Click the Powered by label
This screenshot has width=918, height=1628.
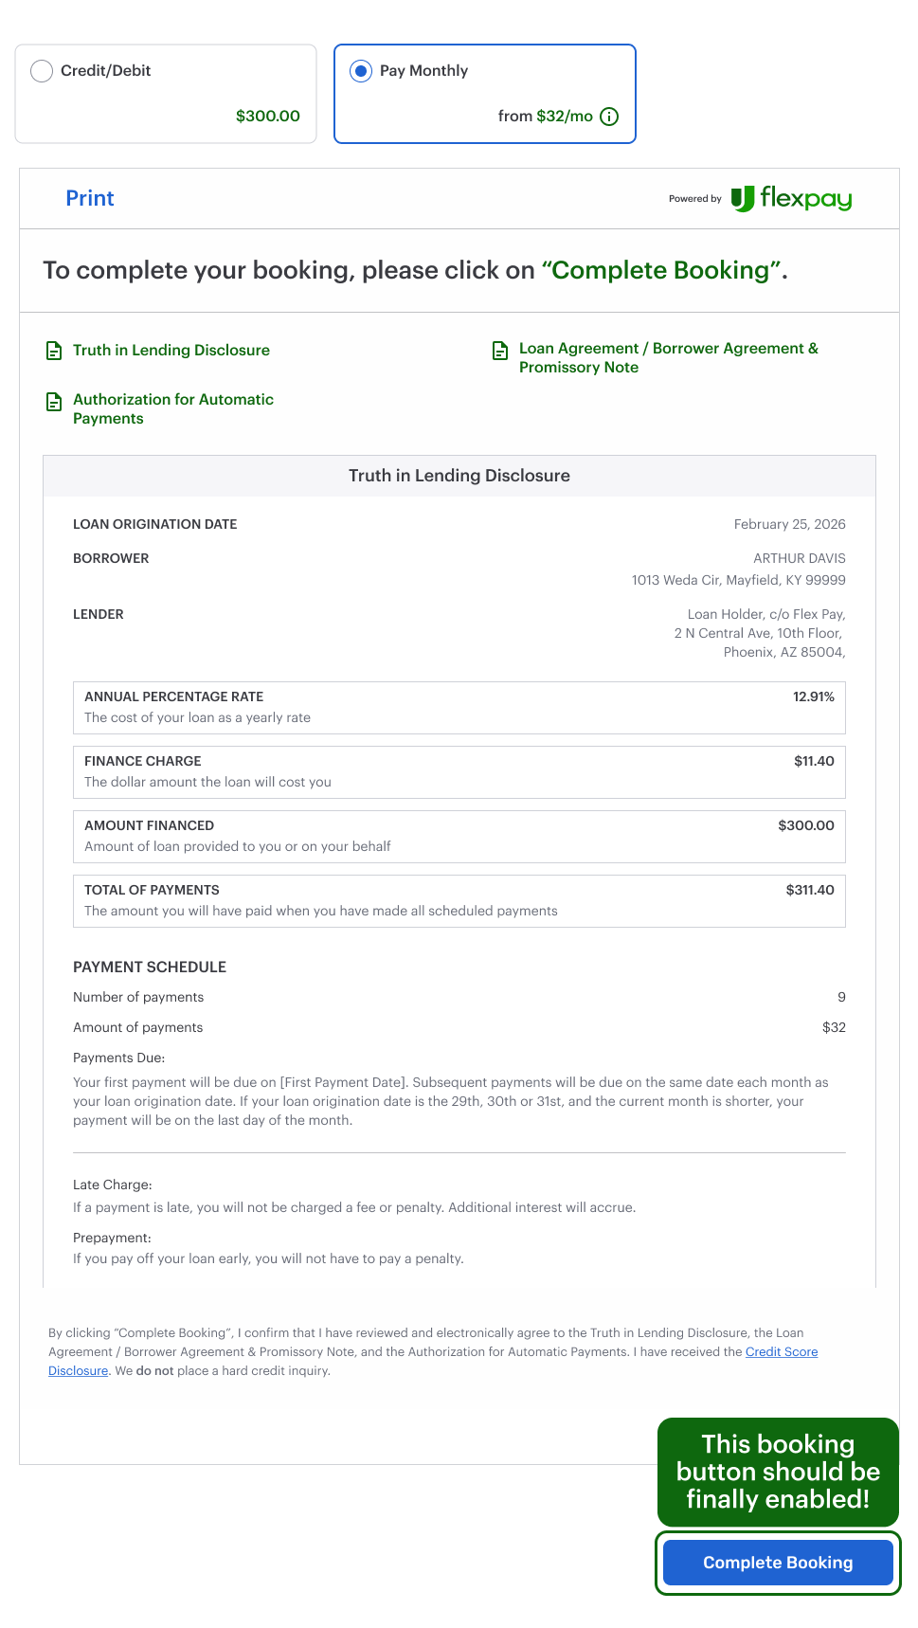coord(694,199)
